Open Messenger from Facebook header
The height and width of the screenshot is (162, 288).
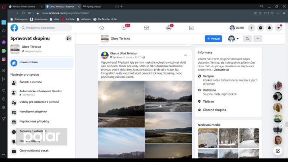261,28
